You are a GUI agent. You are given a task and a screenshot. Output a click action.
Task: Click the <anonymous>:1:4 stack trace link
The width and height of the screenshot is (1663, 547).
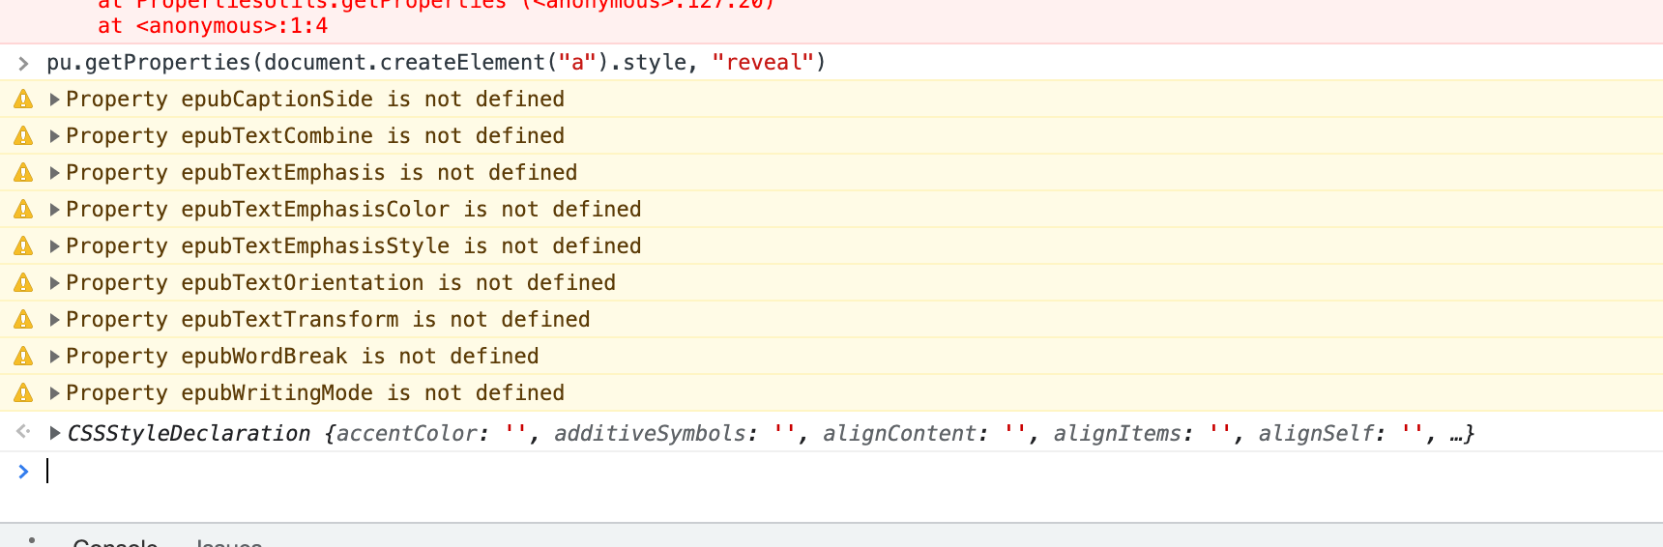coord(232,26)
